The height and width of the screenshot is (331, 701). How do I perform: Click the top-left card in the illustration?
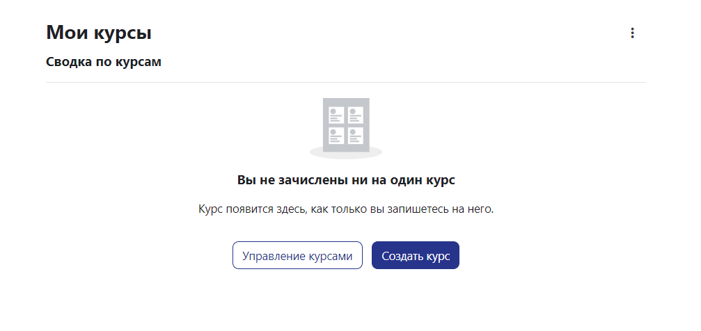tap(337, 115)
